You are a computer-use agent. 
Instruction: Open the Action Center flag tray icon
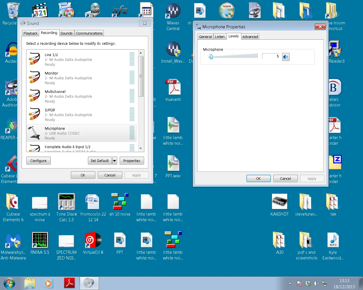[299, 283]
